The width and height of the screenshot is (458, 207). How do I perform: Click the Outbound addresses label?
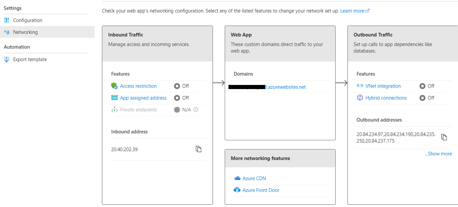(x=379, y=120)
